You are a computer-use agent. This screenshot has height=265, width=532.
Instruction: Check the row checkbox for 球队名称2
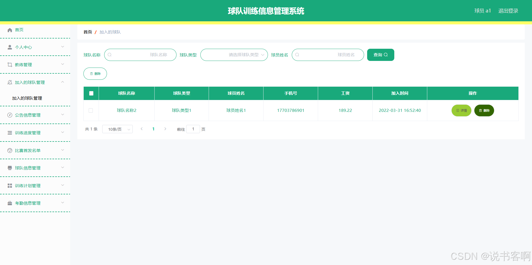(91, 110)
